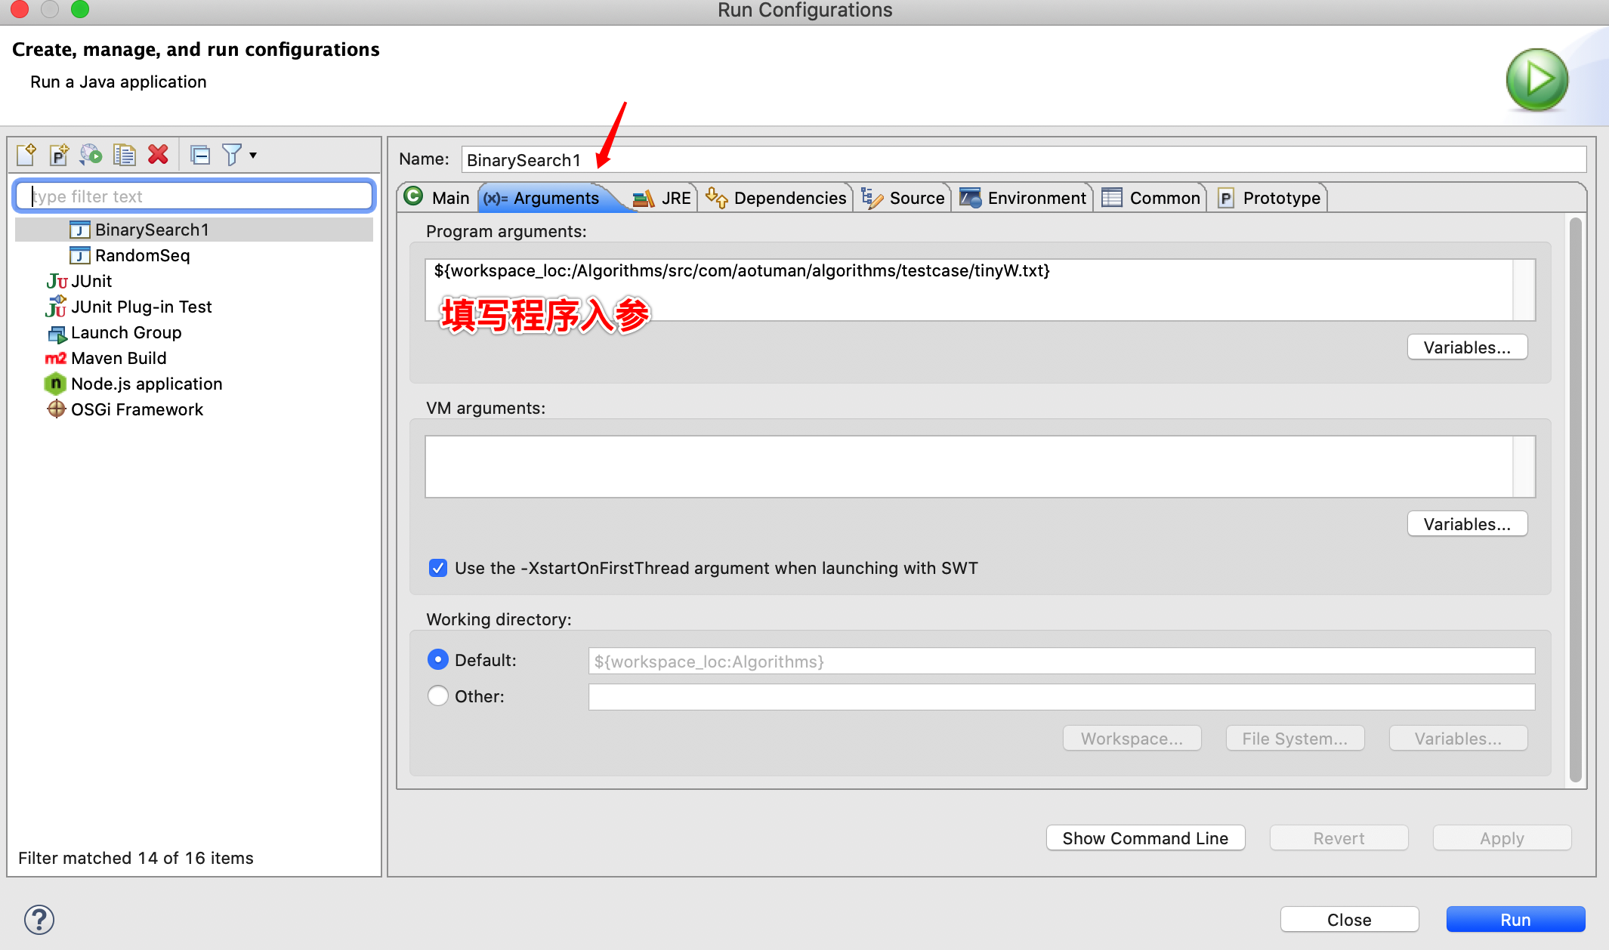Click the Collapse All icon
1609x950 pixels.
[x=200, y=155]
